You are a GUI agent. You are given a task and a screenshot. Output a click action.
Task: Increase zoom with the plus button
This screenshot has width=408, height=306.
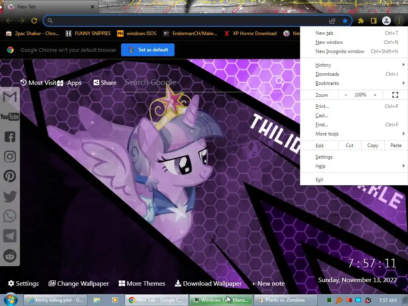tap(375, 95)
